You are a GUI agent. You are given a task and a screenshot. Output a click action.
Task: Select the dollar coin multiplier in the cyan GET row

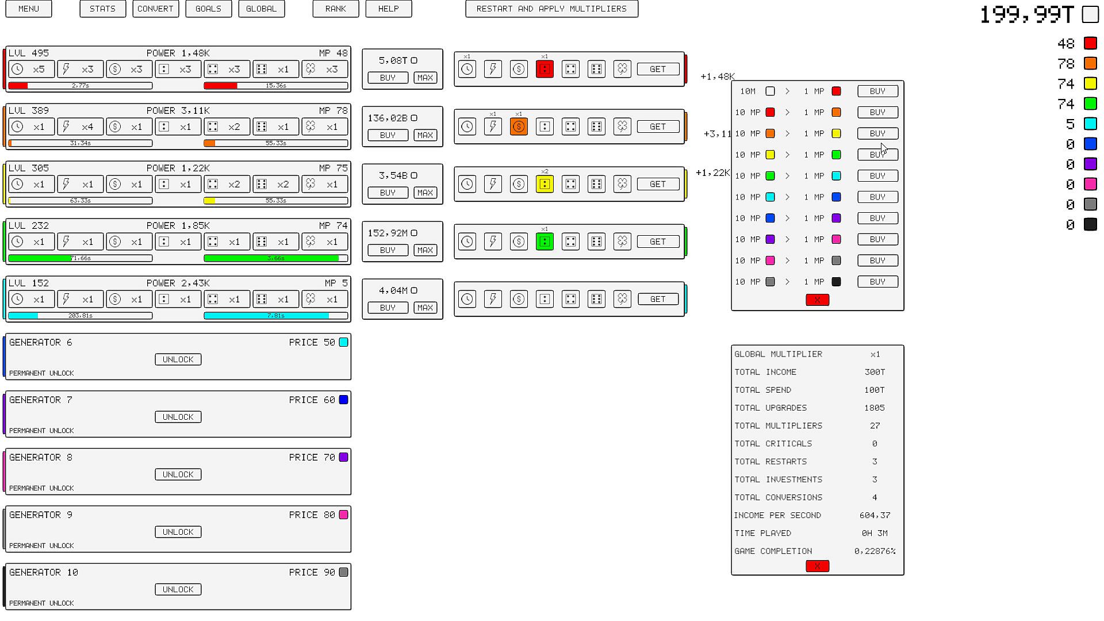[519, 299]
